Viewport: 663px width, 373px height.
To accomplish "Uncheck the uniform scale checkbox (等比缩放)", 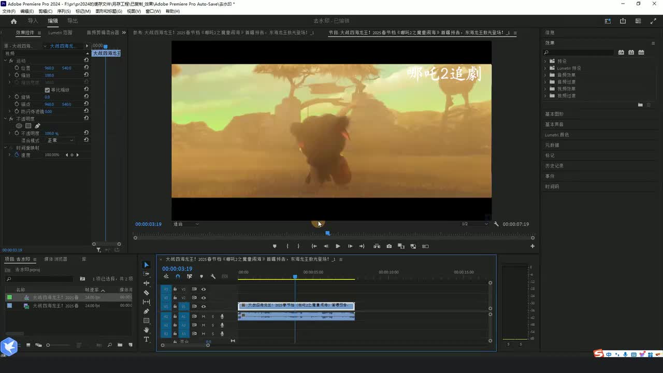I will tap(47, 90).
